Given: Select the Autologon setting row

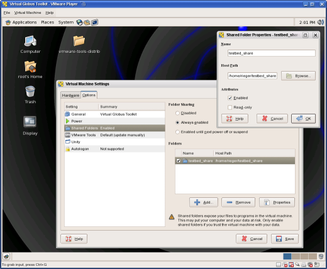Looking at the screenshot, I should tap(114, 149).
